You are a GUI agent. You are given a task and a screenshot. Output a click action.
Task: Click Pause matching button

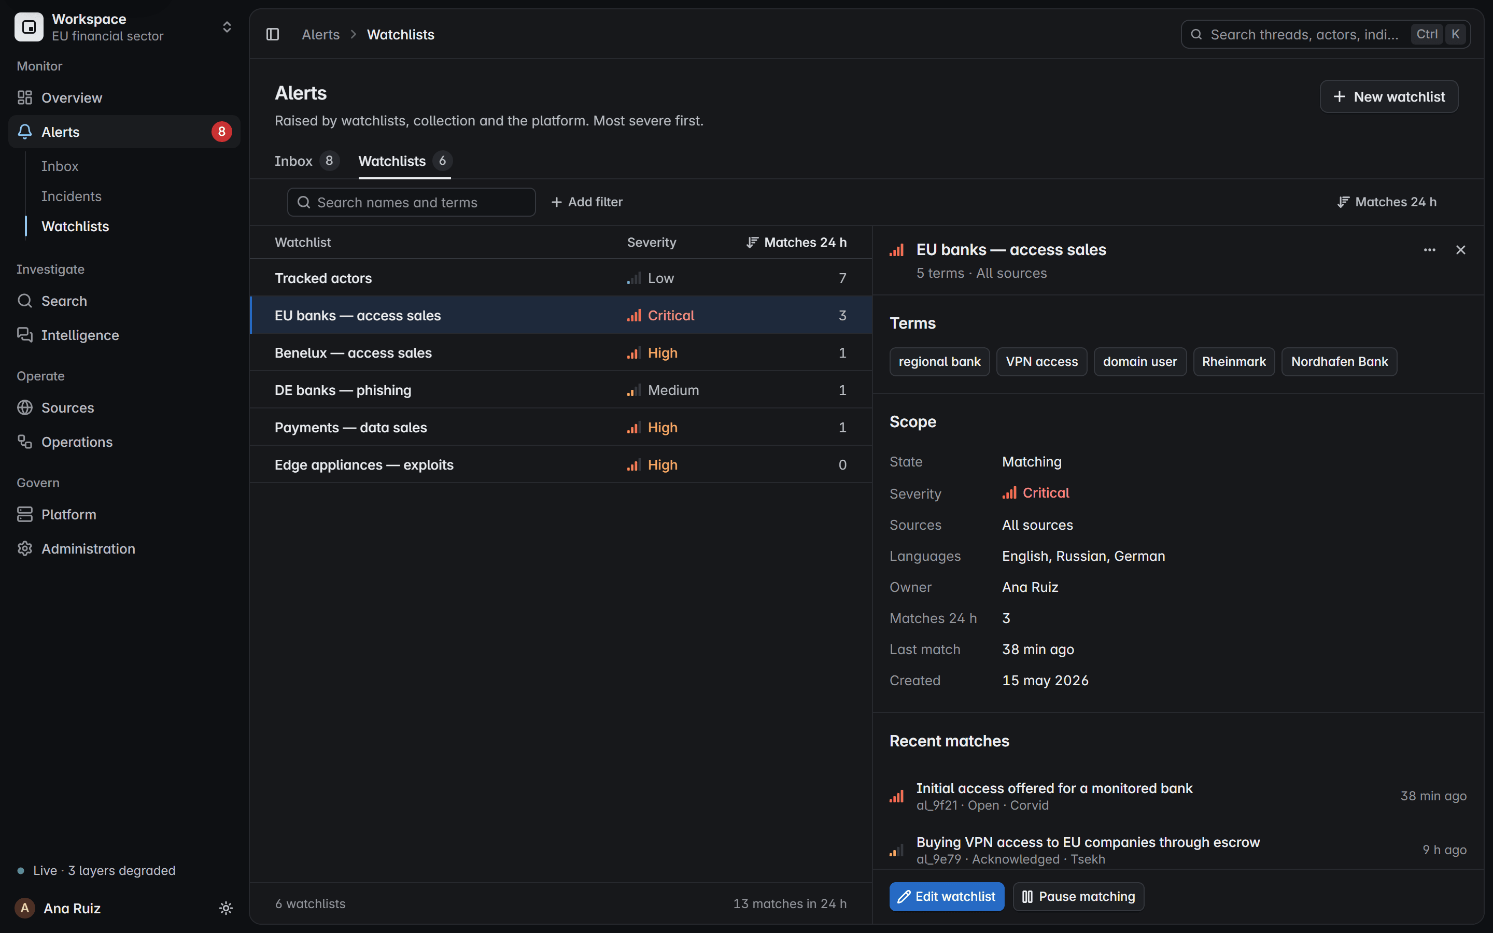click(x=1078, y=897)
